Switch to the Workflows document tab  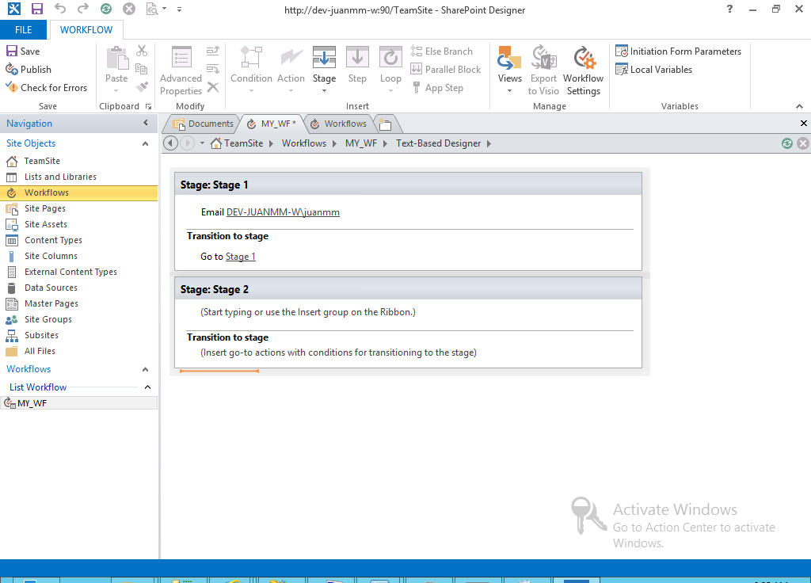pos(339,124)
